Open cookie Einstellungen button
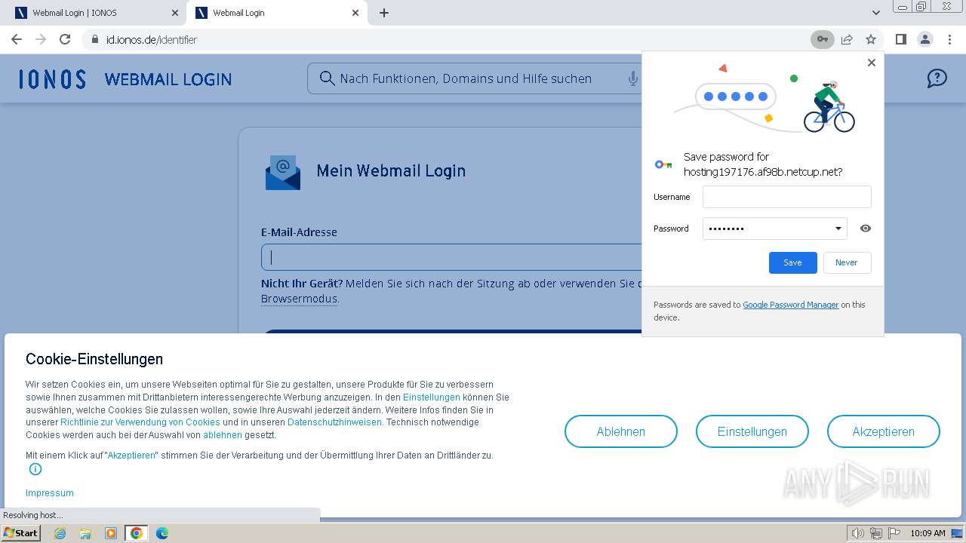The image size is (966, 543). click(752, 431)
